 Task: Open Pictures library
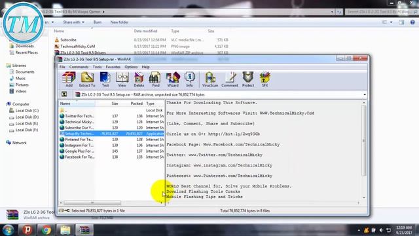(22, 85)
